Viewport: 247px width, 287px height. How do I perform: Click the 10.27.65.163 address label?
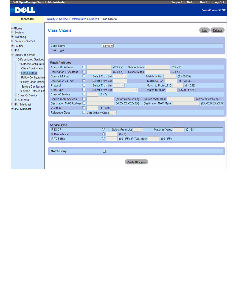pos(27,19)
